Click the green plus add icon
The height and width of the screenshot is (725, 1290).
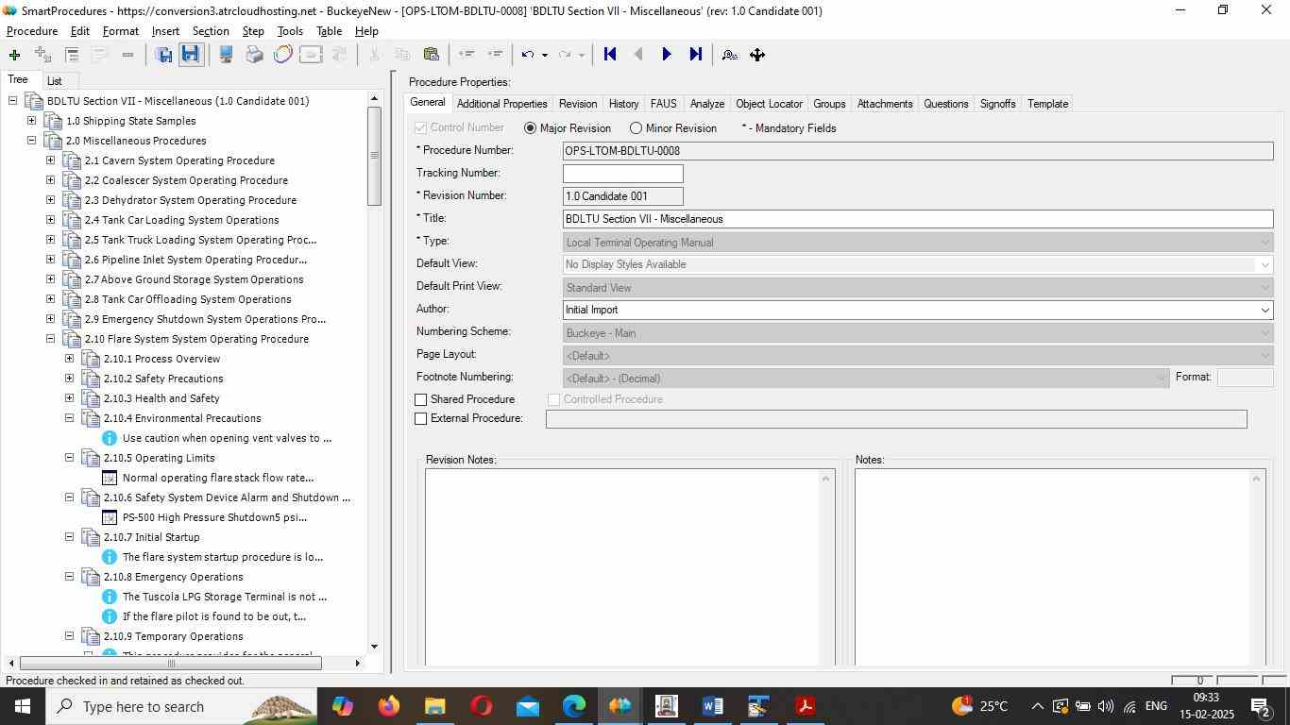(x=14, y=55)
